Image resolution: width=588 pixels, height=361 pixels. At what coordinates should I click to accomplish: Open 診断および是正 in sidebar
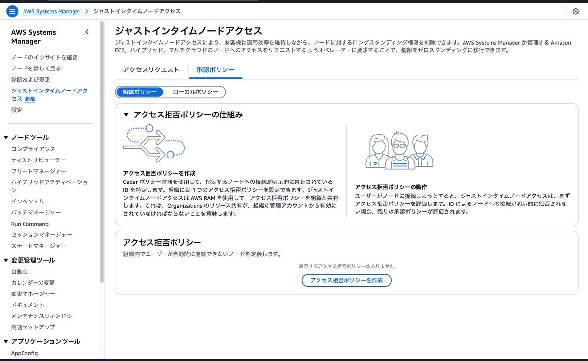[x=30, y=80]
